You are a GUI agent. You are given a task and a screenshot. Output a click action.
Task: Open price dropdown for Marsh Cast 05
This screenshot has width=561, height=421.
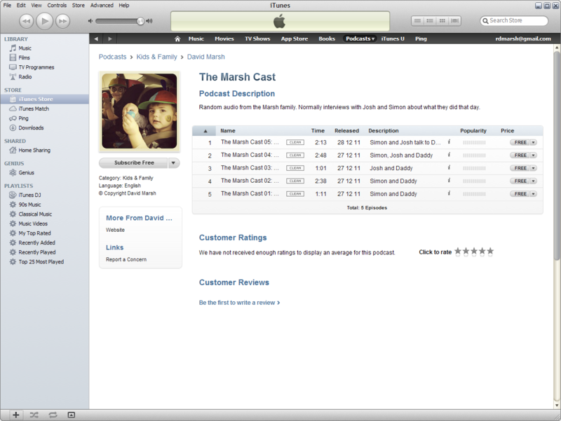tap(534, 142)
